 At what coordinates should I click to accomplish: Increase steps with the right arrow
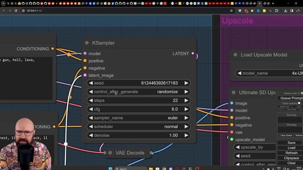[186, 101]
